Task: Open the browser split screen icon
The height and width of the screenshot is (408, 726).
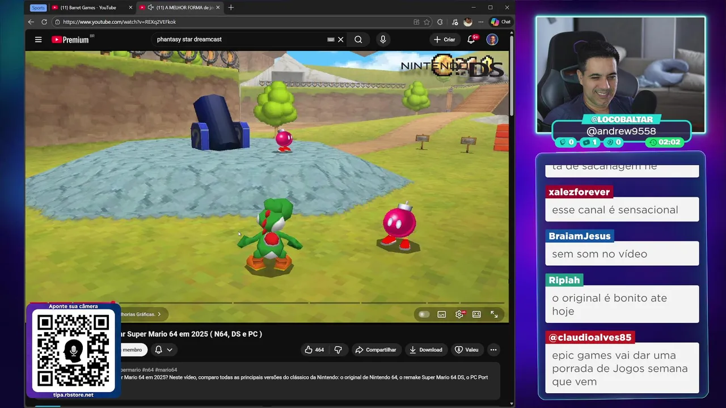Action: tap(416, 22)
